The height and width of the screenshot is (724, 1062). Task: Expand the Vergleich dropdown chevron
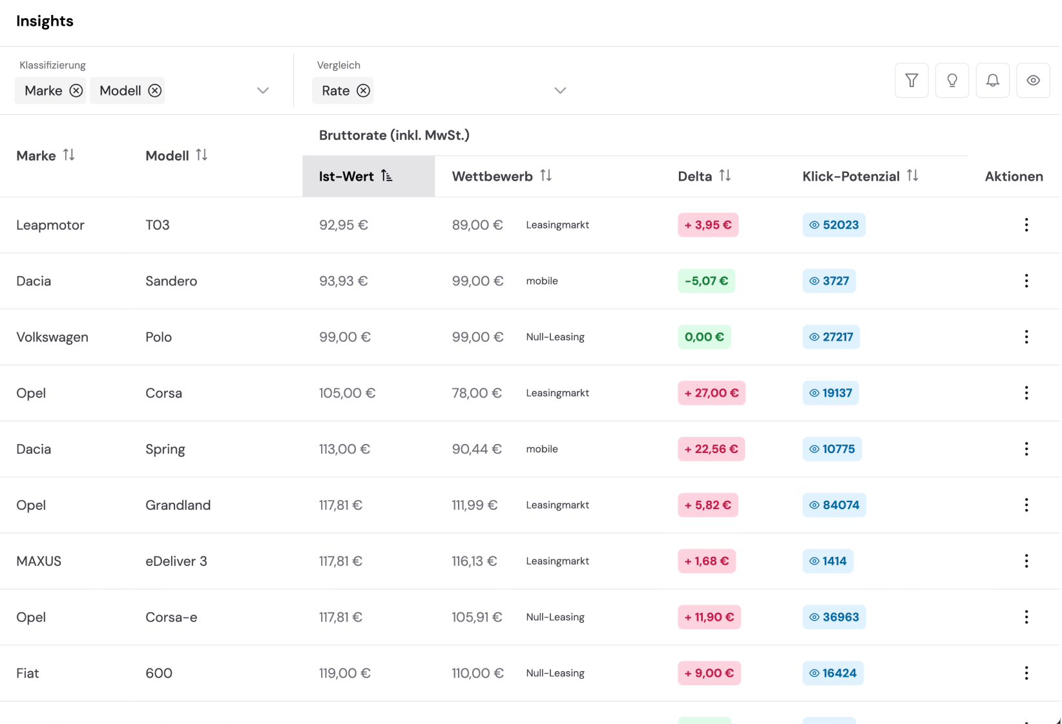pos(560,91)
